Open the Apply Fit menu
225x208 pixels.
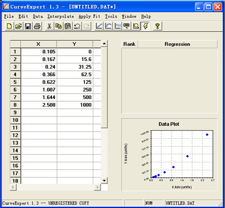[90, 16]
